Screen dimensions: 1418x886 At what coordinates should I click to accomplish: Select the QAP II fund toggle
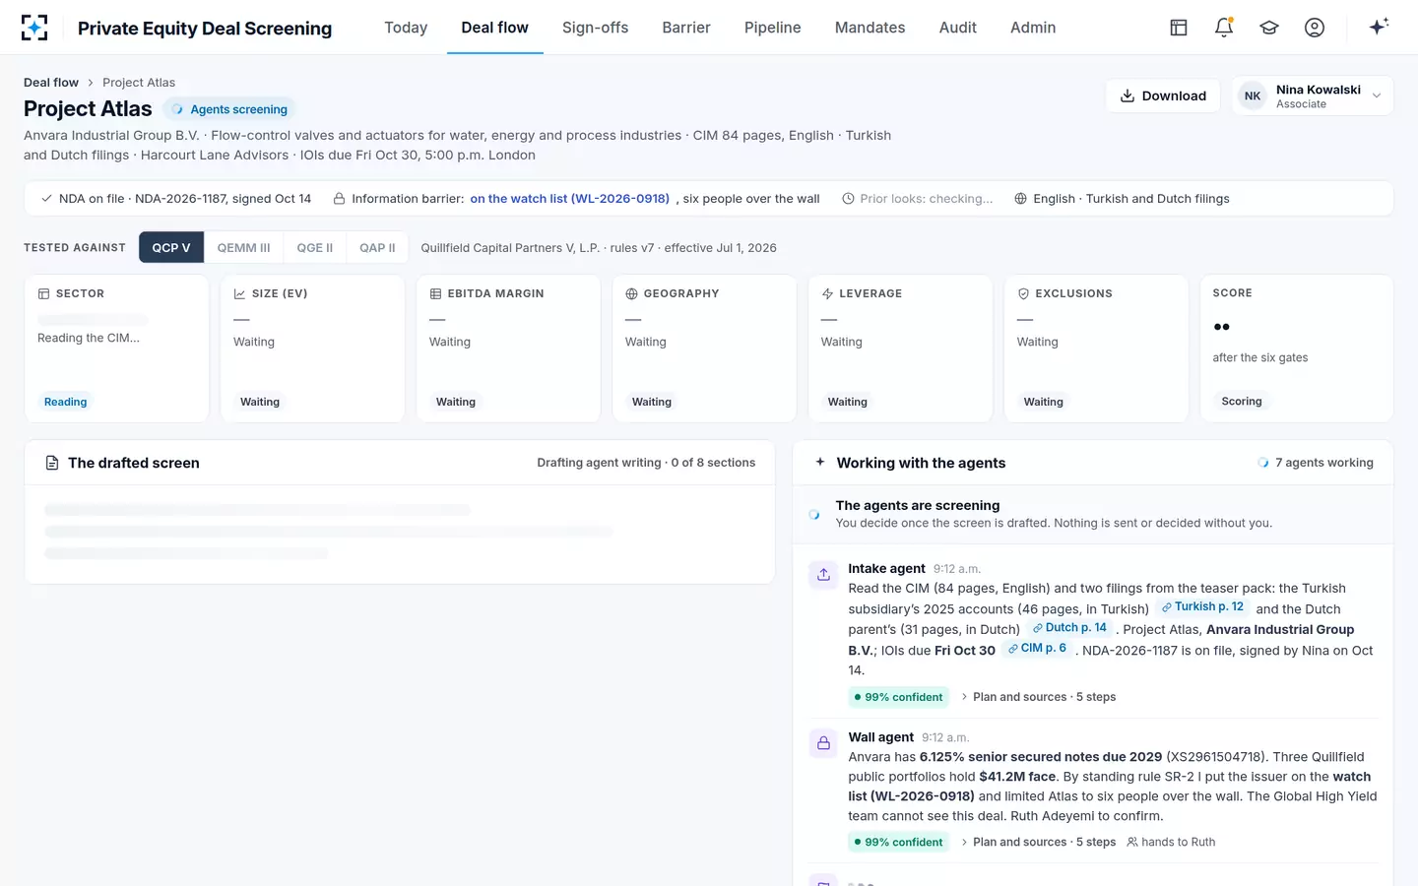tap(377, 248)
